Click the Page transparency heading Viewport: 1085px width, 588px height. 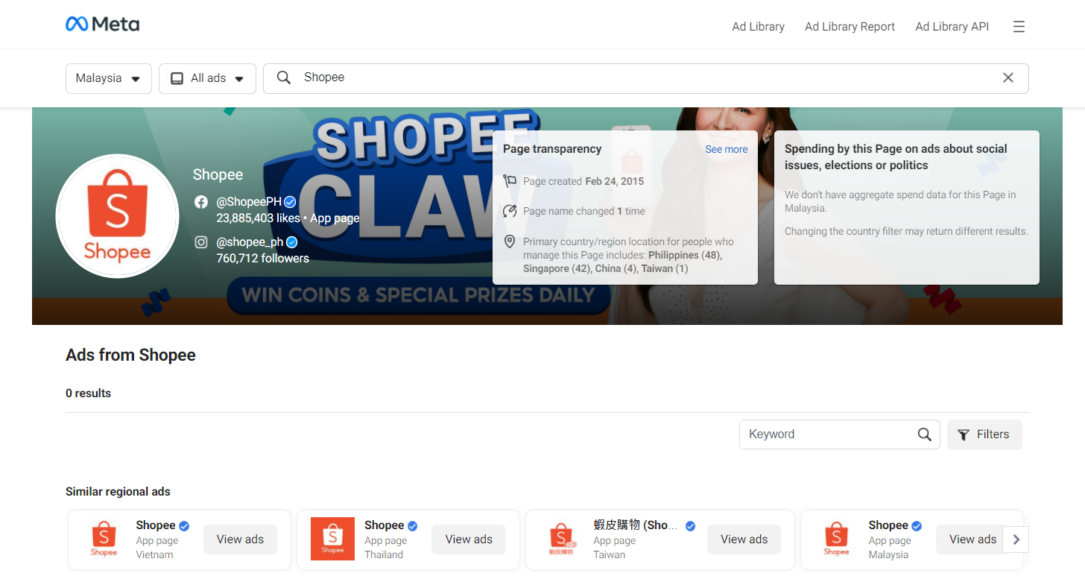(x=552, y=149)
